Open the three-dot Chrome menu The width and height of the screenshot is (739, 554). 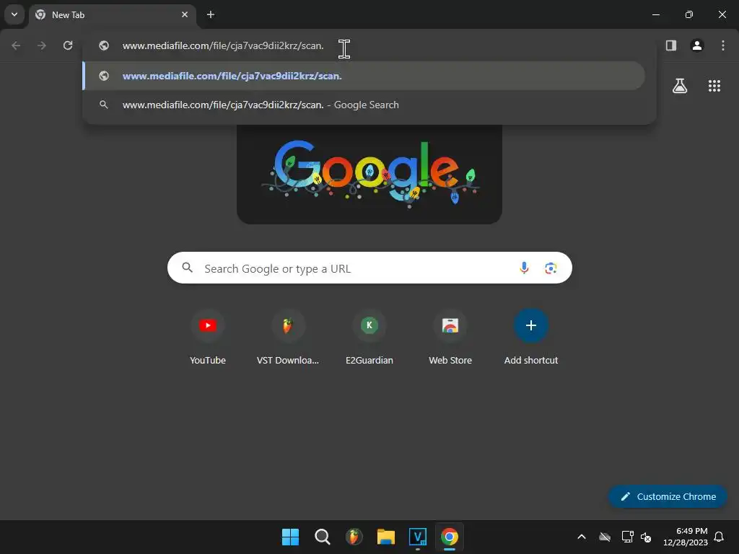click(723, 45)
